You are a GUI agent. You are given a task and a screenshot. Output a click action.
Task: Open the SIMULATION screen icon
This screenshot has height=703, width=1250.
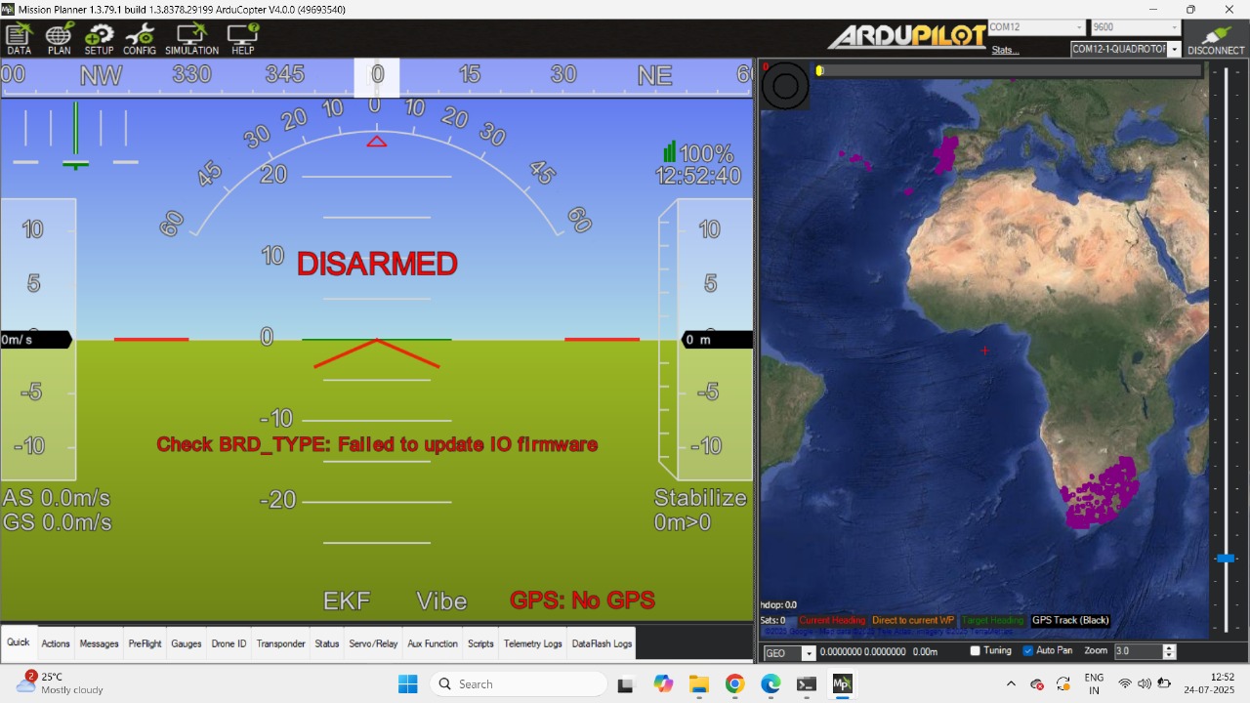coord(191,39)
